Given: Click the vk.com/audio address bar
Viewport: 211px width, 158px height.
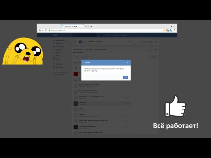Looking at the screenshot, I should tap(105, 30).
